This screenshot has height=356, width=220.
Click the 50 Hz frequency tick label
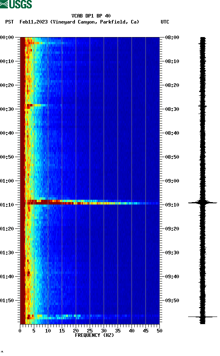pyautogui.click(x=159, y=331)
